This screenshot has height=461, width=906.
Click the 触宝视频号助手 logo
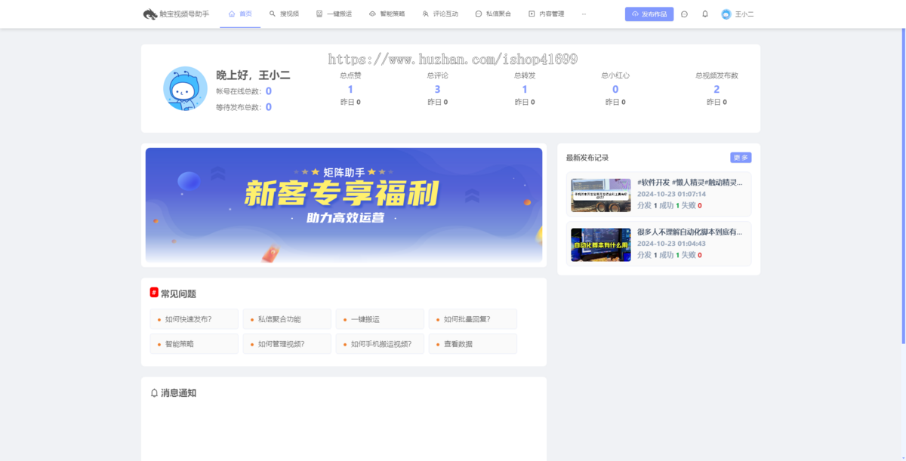pyautogui.click(x=176, y=14)
